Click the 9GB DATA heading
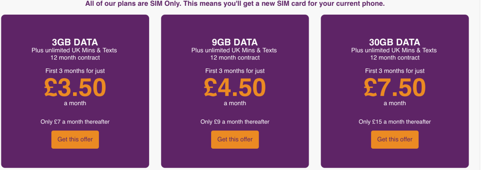Screen dimensions: 481x170 tap(235, 42)
